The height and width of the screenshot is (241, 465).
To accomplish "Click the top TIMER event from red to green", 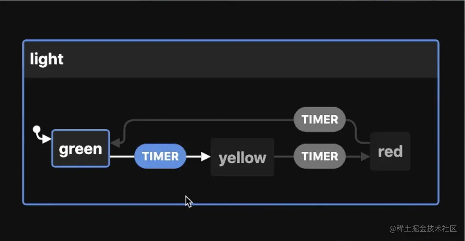I will [x=319, y=119].
